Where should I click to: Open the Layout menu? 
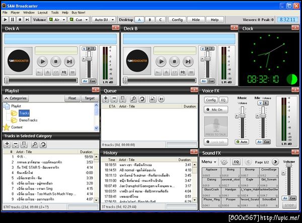[x=43, y=13]
